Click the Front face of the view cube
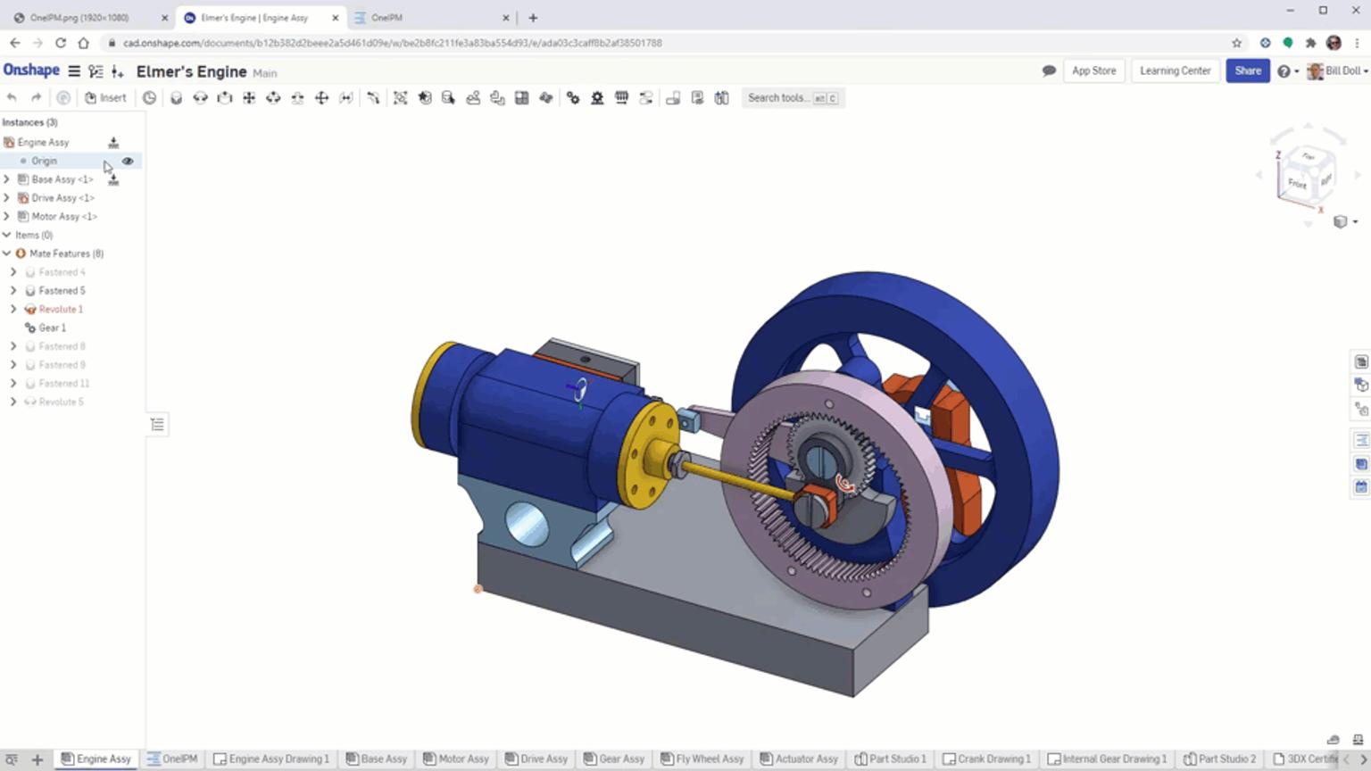Viewport: 1371px width, 771px height. 1299,182
